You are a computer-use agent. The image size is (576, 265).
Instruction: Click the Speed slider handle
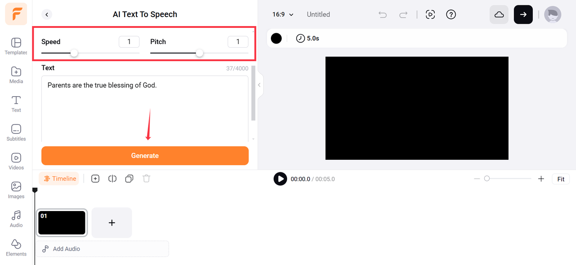tap(74, 53)
